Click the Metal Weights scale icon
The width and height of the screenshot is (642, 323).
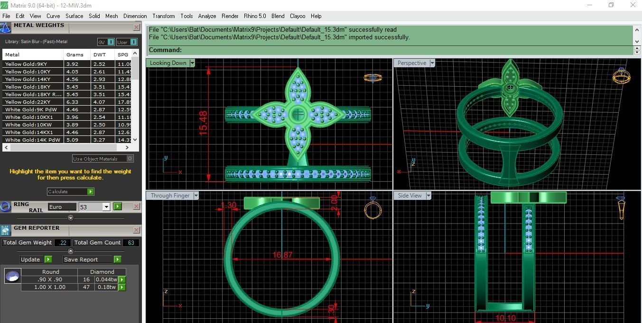[5, 27]
